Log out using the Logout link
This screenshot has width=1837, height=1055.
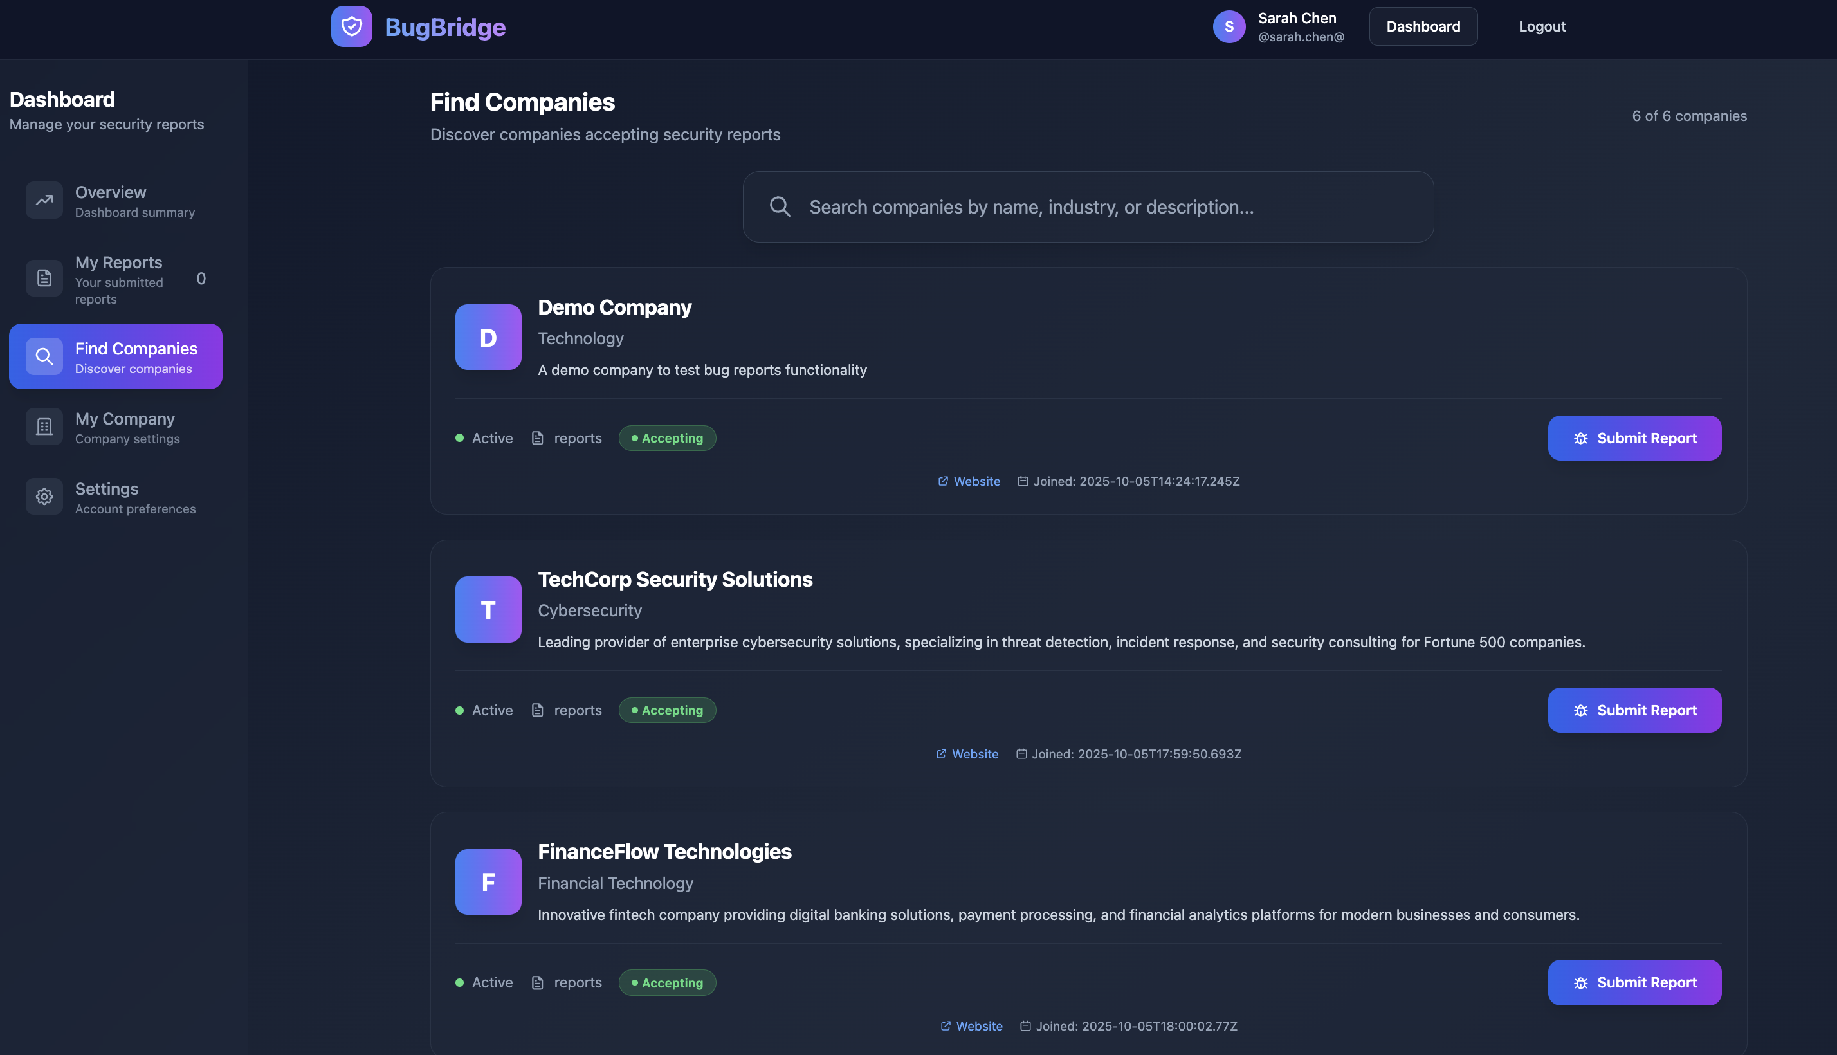(1542, 27)
